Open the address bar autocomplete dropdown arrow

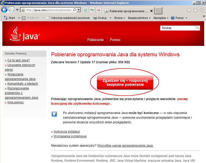[x=79, y=10]
